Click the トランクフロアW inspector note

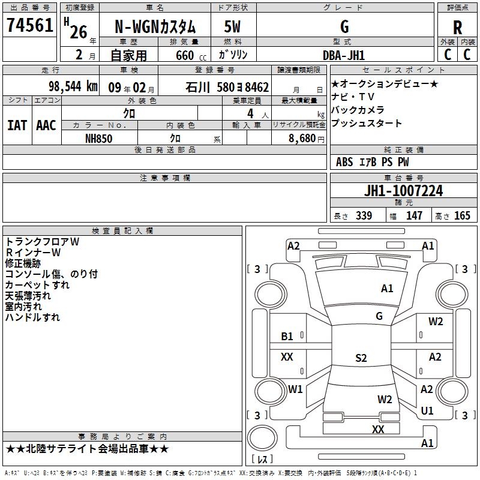click(42, 241)
